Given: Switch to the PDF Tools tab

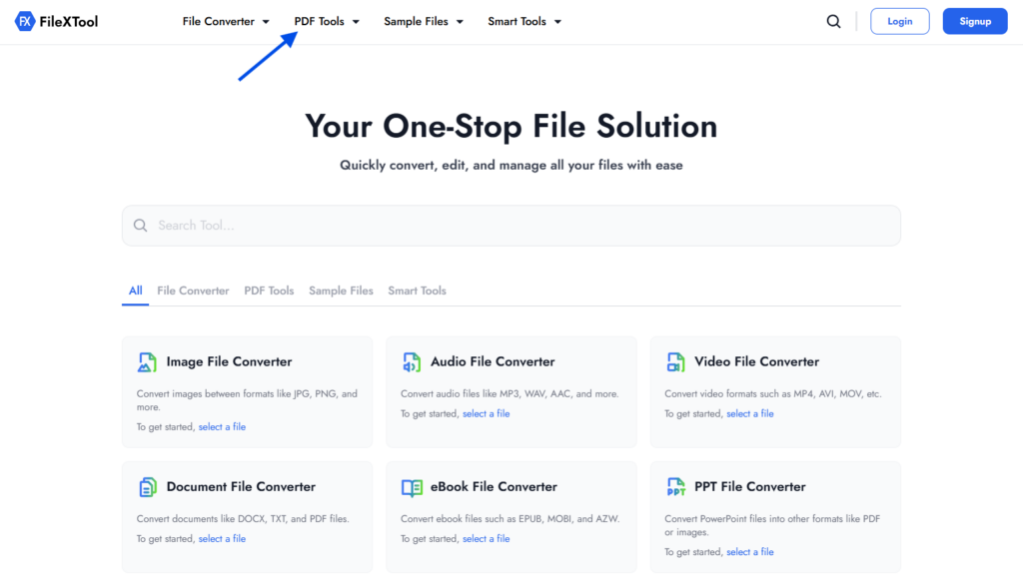Looking at the screenshot, I should pyautogui.click(x=269, y=291).
